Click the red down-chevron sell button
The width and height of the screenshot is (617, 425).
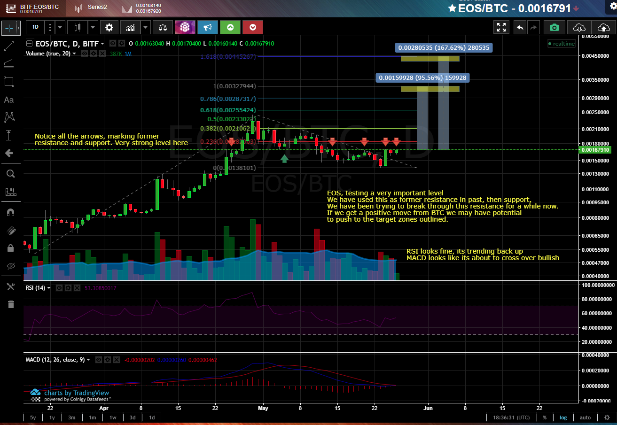coord(253,27)
